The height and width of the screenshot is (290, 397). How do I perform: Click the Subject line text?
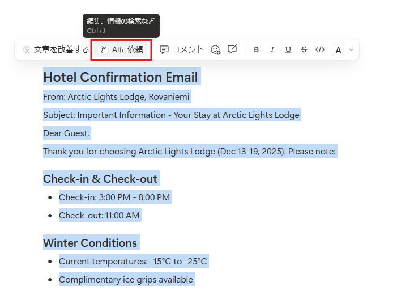coord(171,115)
